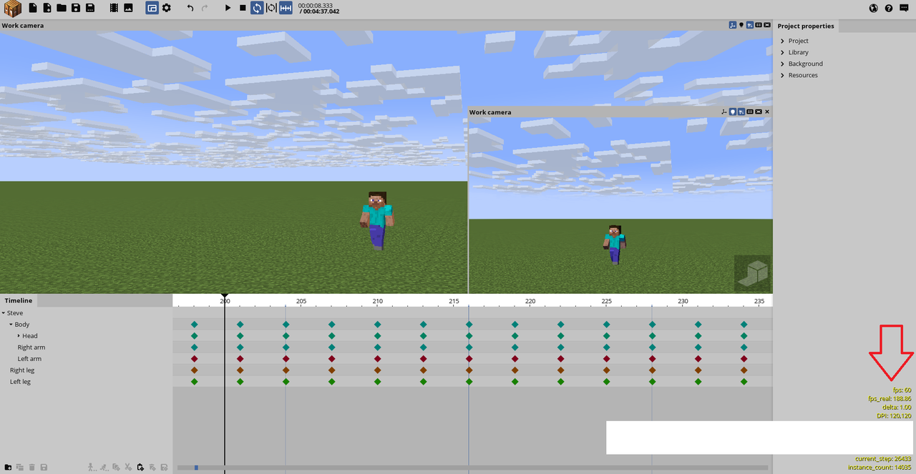This screenshot has width=916, height=474.
Task: Expand the Resources section
Action: tap(783, 75)
